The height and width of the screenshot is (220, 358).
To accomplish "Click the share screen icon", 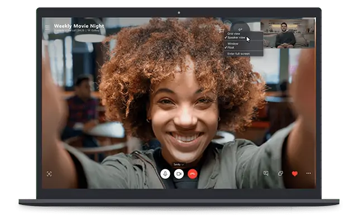I will (x=280, y=173).
